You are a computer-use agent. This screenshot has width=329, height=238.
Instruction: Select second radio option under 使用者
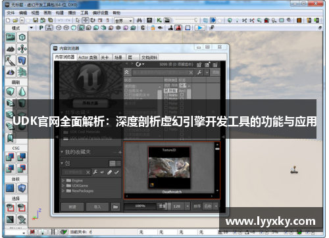pos(126,95)
